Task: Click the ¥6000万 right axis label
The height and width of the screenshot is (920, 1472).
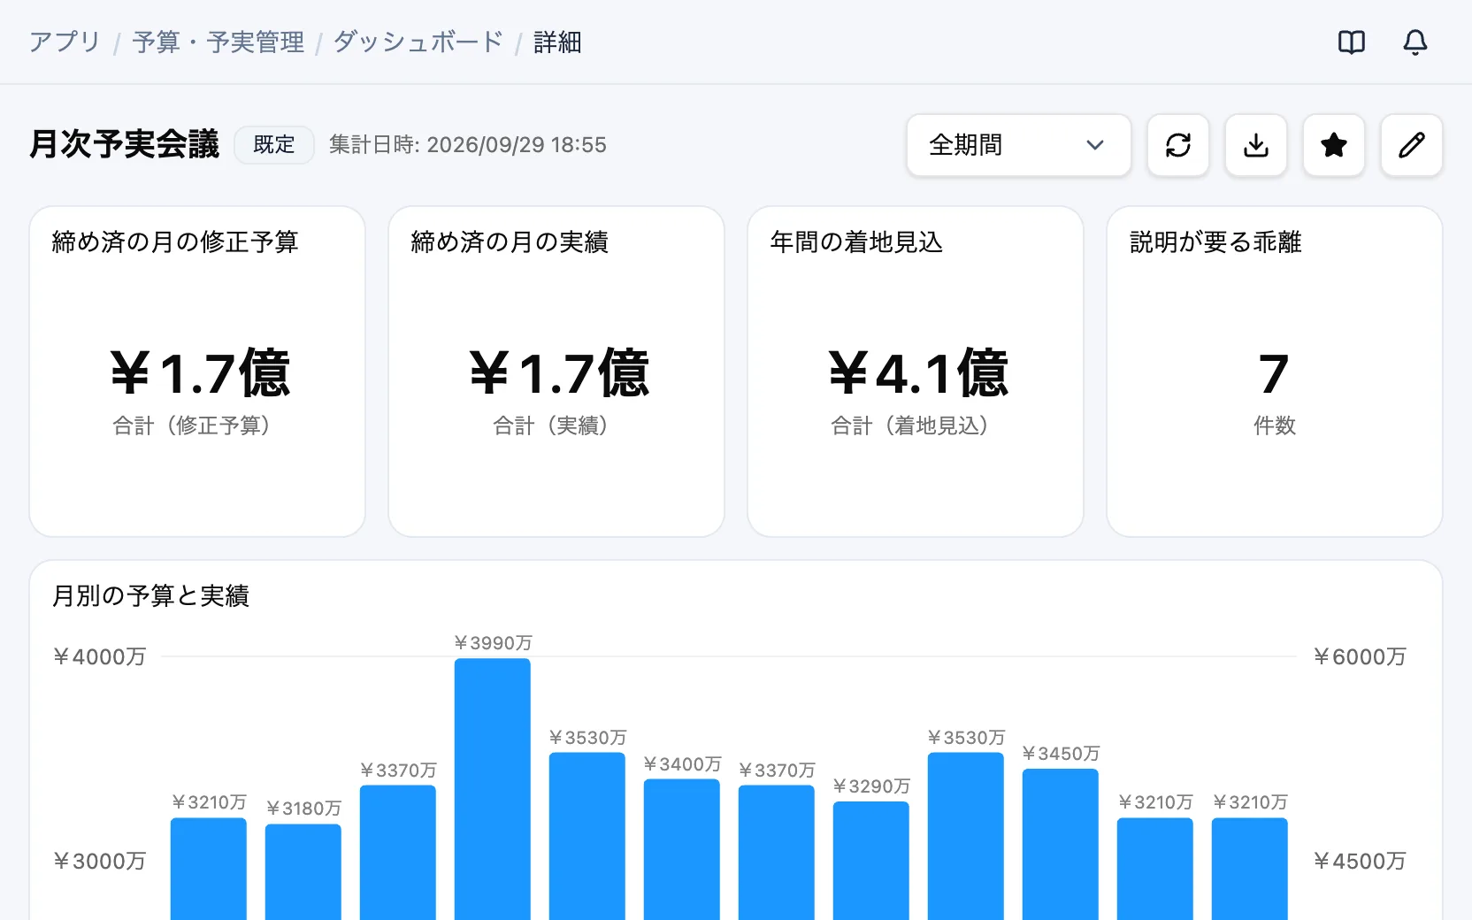Action: (1360, 656)
